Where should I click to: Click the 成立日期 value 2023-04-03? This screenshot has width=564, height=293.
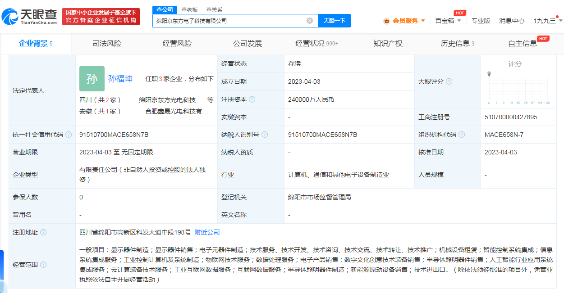[x=304, y=81]
